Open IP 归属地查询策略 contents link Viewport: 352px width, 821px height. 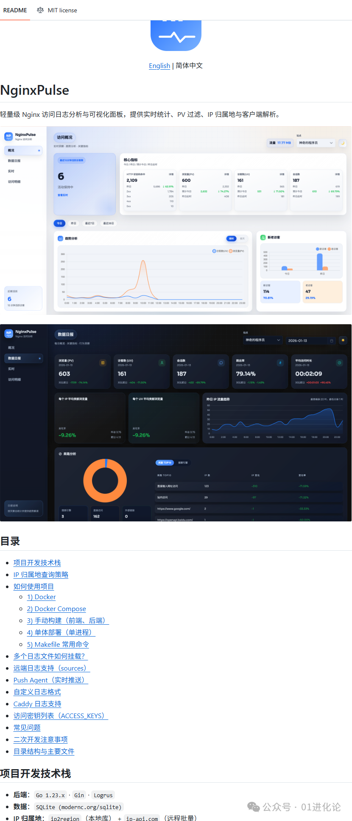click(x=41, y=575)
